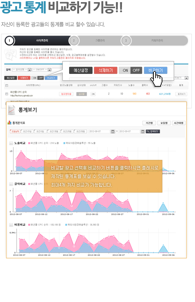Image resolution: width=195 pixels, height=302 pixels.
Task: Switch to step 3 키워드관리 tab
Action: 155,41
